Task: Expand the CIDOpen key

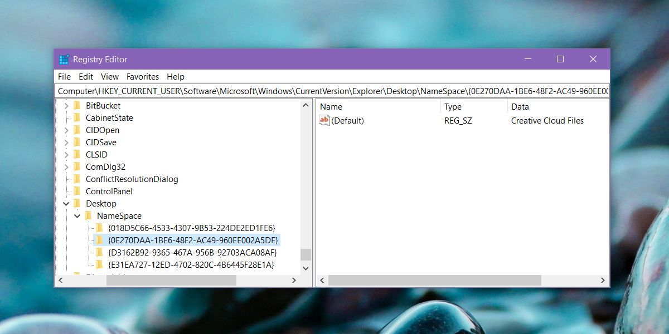Action: pos(66,130)
